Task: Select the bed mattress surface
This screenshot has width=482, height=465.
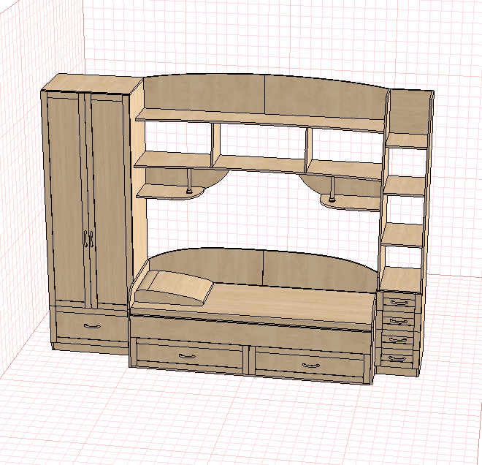Action: (x=261, y=303)
